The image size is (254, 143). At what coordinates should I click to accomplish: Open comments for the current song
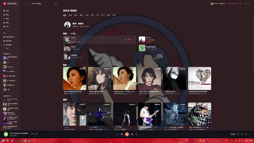(36, 134)
